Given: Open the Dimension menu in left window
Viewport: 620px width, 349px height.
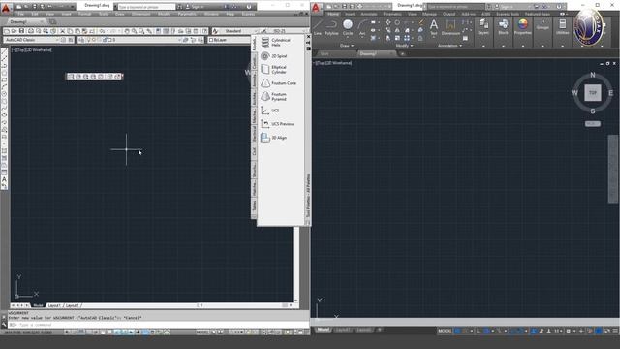Looking at the screenshot, I should tap(141, 14).
